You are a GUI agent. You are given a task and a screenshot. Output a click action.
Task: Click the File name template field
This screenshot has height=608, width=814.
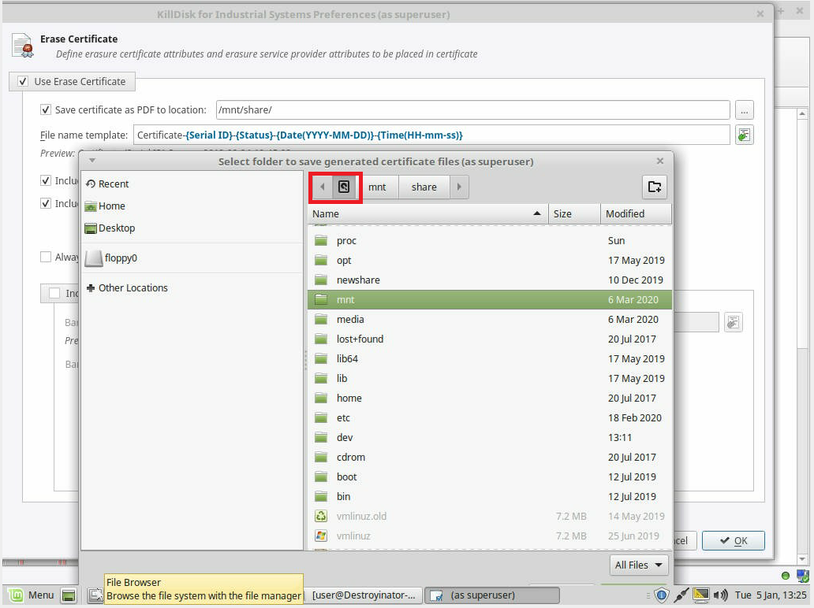pyautogui.click(x=431, y=135)
